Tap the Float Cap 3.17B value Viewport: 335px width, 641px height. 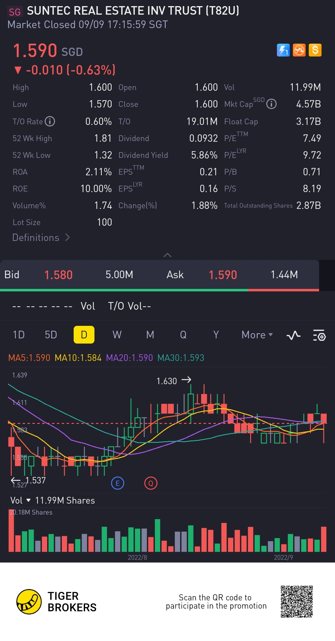point(309,122)
